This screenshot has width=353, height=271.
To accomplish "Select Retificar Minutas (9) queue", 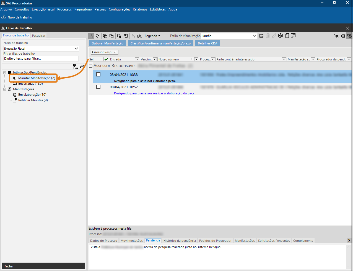I will coord(33,100).
